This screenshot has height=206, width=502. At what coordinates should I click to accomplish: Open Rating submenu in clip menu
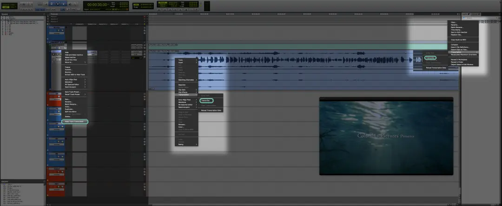point(186,145)
